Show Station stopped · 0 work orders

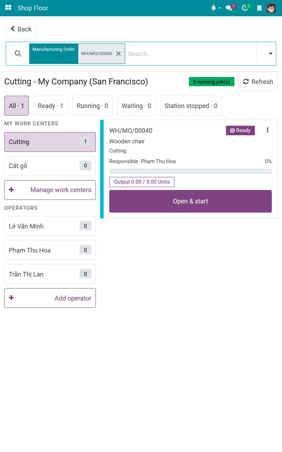point(191,106)
